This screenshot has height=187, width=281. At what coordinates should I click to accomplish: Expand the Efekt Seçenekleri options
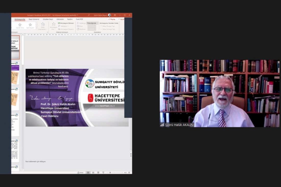click(43, 26)
